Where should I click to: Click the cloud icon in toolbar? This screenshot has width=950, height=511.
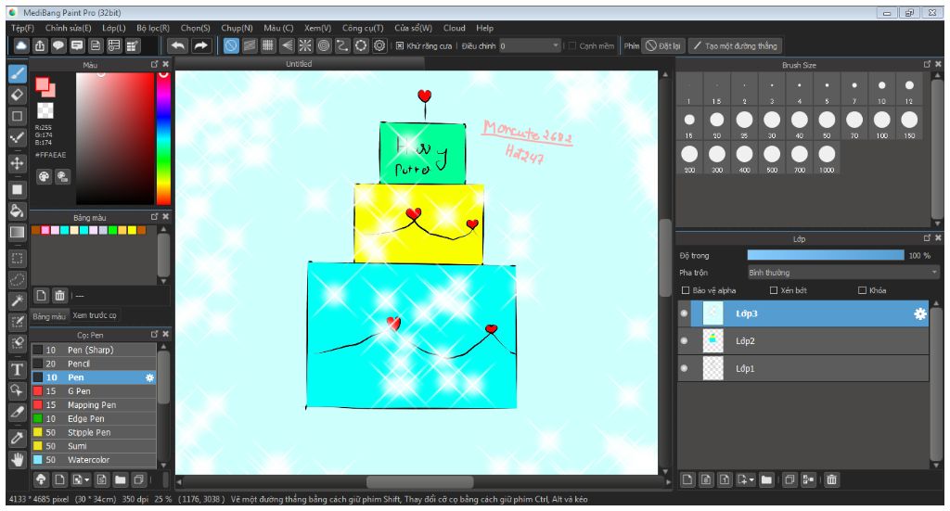pyautogui.click(x=21, y=46)
